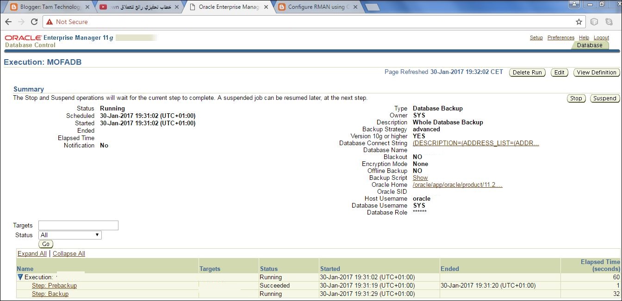Open the Status dropdown set to All
The height and width of the screenshot is (301, 622).
click(x=70, y=235)
